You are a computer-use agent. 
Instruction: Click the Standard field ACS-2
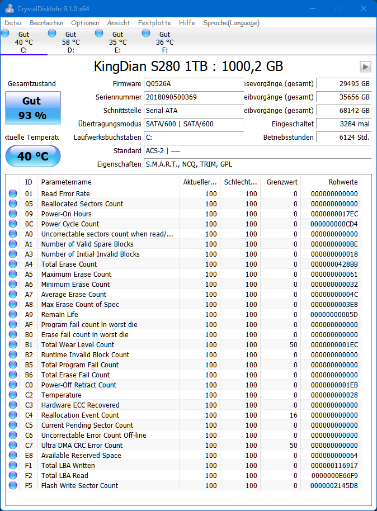258,150
